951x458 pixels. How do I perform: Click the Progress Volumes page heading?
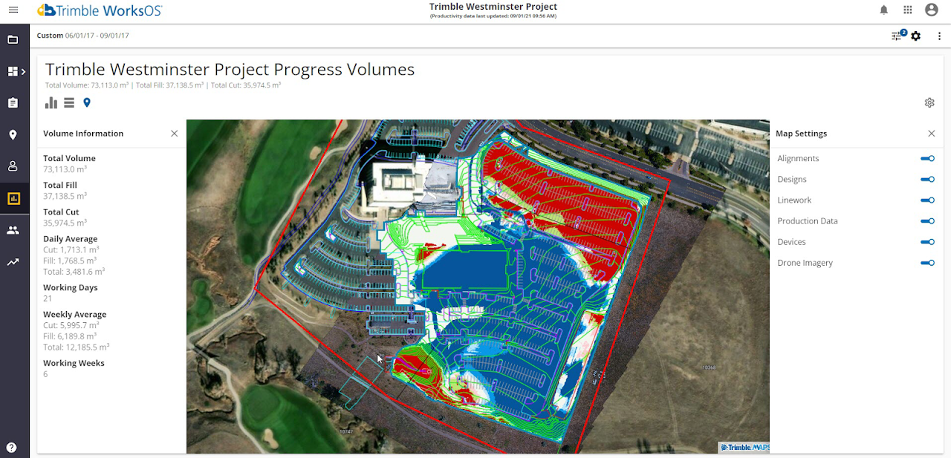(230, 69)
